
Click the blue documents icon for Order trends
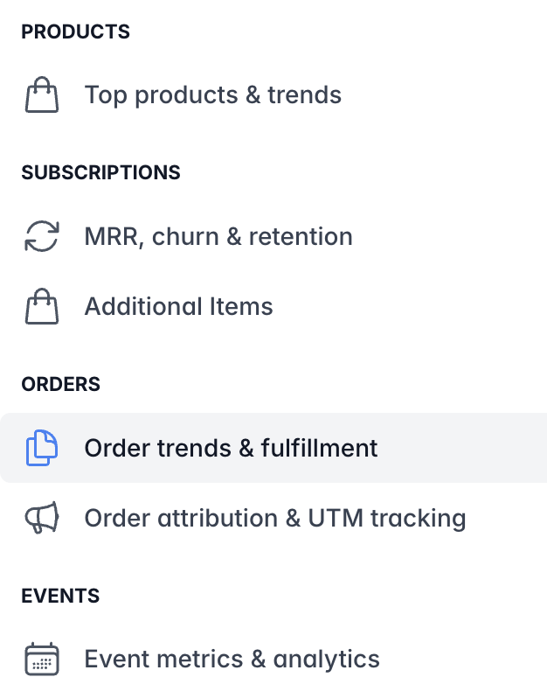pos(42,448)
